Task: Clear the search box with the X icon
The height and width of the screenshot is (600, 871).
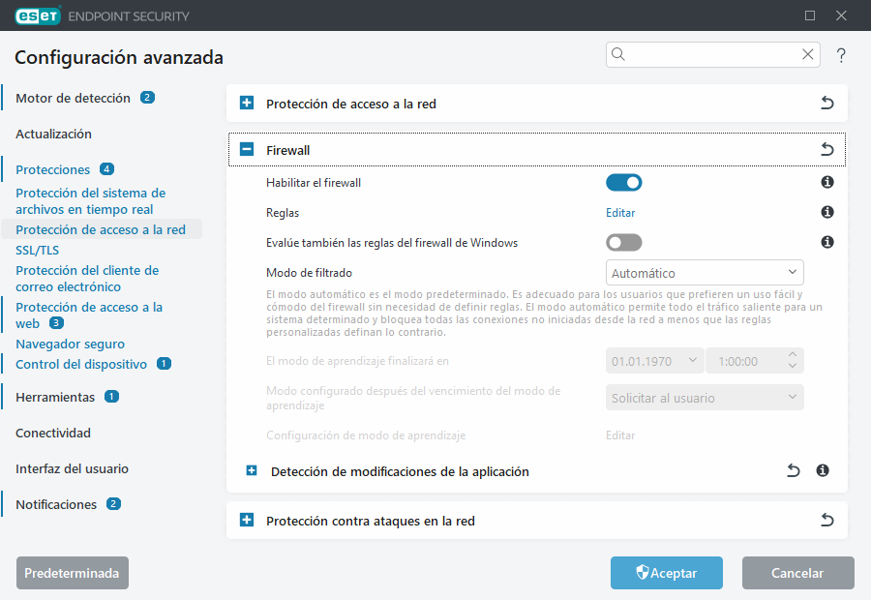Action: [808, 54]
